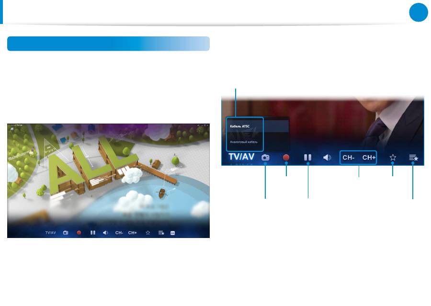Screen dimensions: 431x306
Task: Click the speaker volume icon in the enlarged control bar
Action: (x=327, y=157)
